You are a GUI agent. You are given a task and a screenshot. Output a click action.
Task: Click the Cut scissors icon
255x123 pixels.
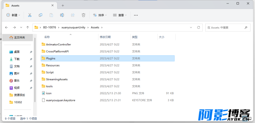30,15
